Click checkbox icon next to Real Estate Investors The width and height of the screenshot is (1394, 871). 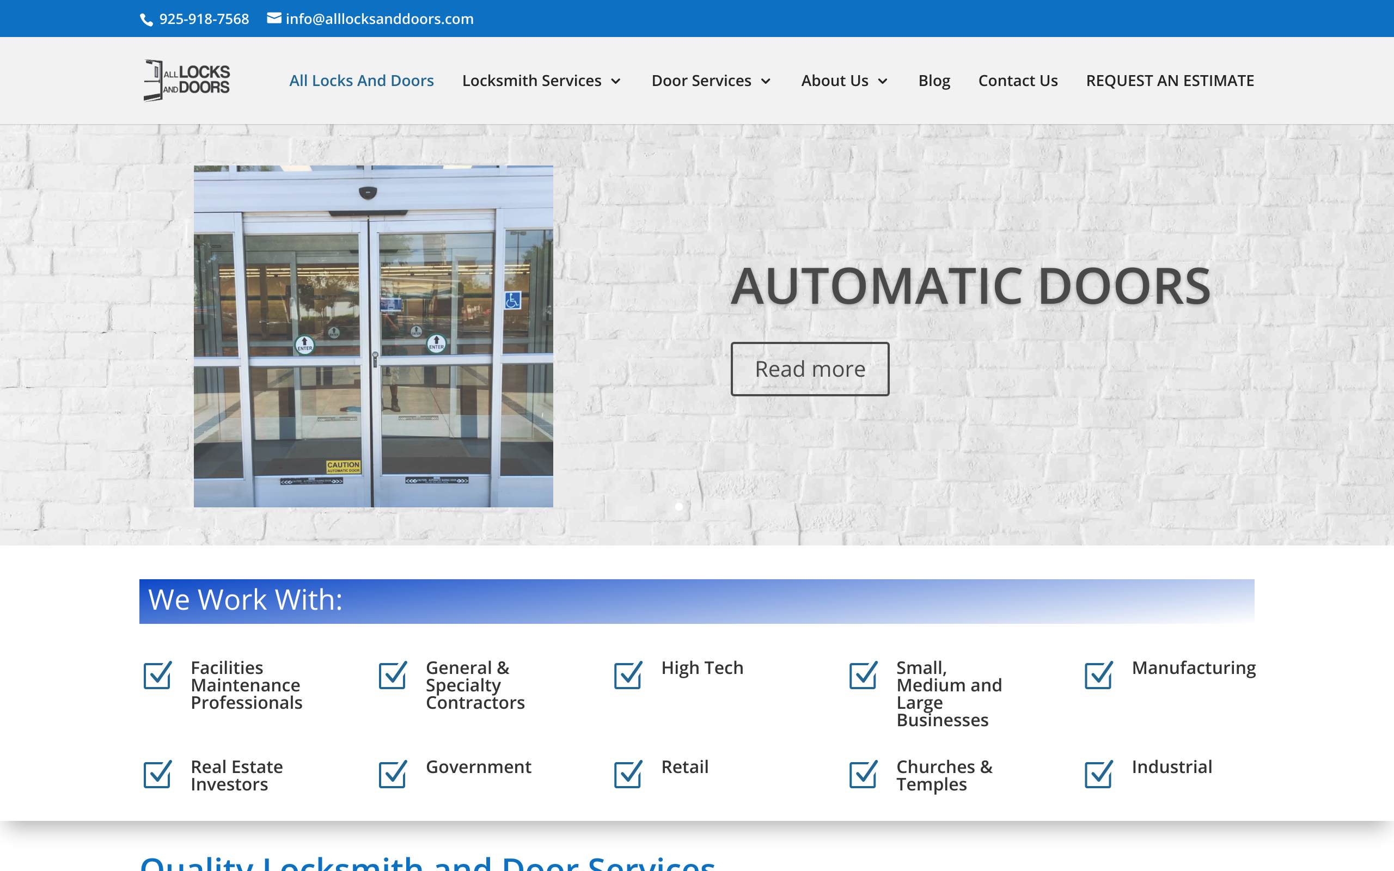coord(158,774)
